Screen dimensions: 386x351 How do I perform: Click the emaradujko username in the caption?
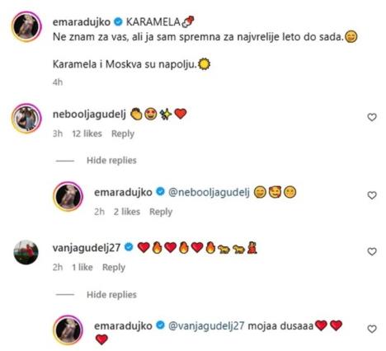[82, 22]
